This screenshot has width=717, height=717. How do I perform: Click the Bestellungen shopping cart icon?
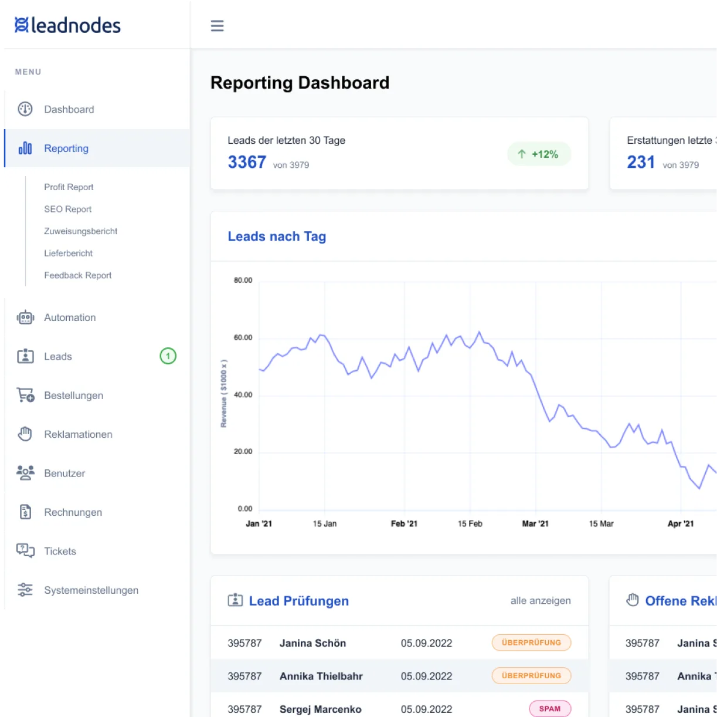(x=25, y=395)
